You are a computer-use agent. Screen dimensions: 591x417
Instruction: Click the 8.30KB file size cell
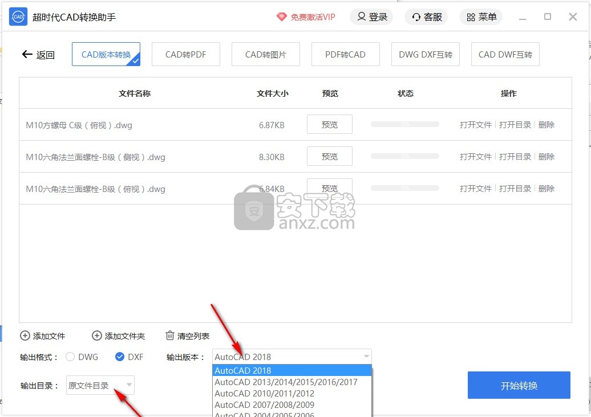(272, 157)
